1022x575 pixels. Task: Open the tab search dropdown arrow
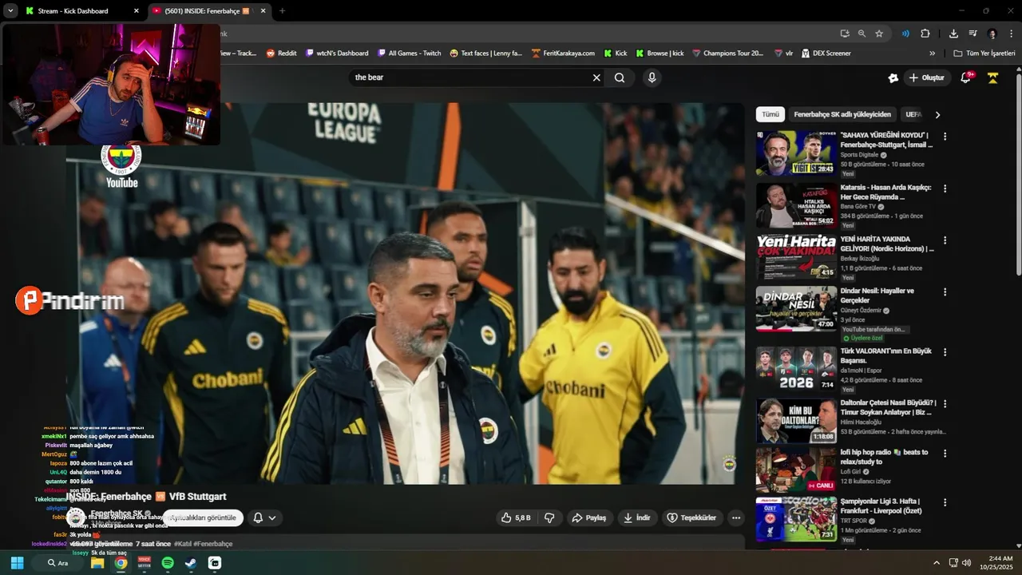10,11
